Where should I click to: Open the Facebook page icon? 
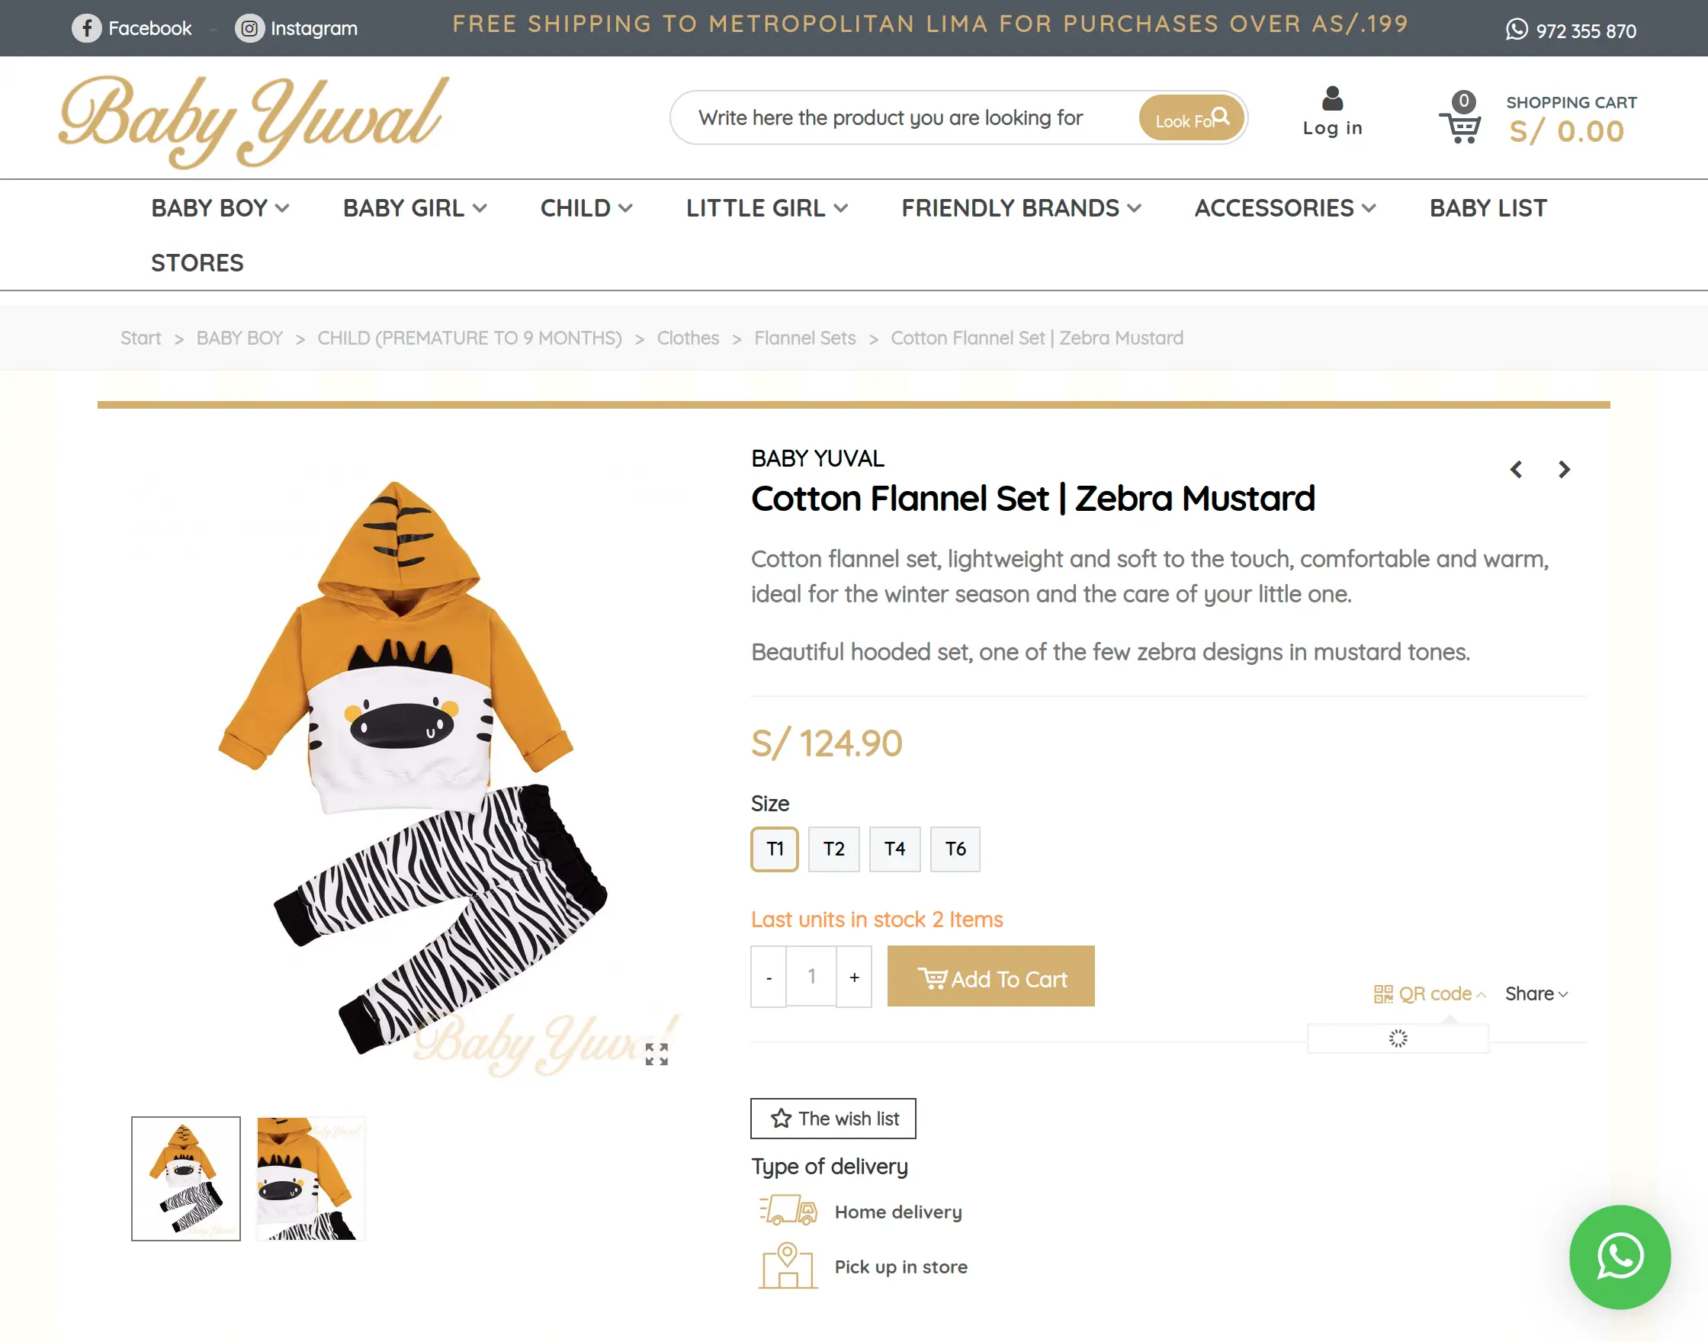pos(88,27)
